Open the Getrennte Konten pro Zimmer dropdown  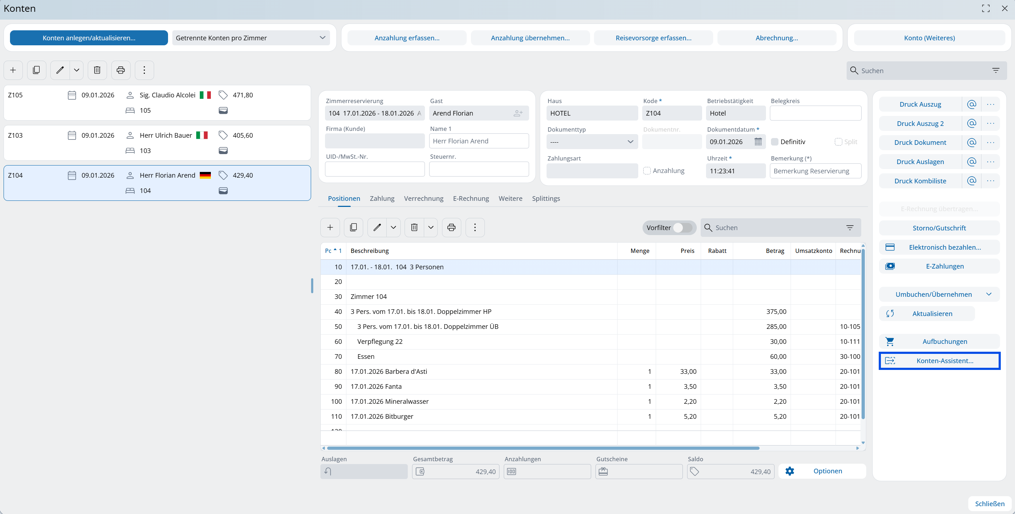[x=250, y=38]
